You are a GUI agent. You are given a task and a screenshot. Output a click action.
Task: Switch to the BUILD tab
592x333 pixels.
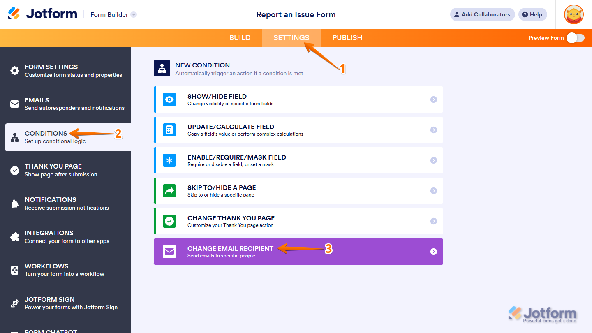point(240,37)
